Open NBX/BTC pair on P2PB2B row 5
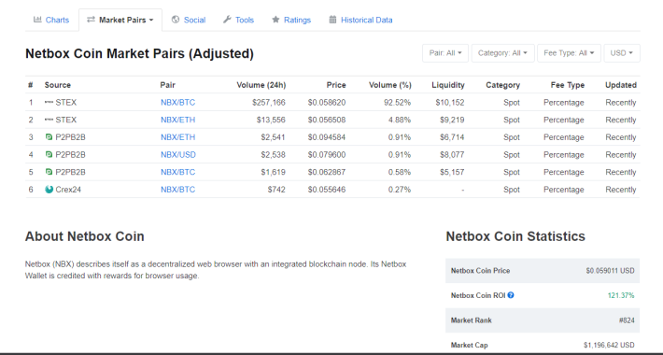This screenshot has width=663, height=355. pyautogui.click(x=178, y=172)
